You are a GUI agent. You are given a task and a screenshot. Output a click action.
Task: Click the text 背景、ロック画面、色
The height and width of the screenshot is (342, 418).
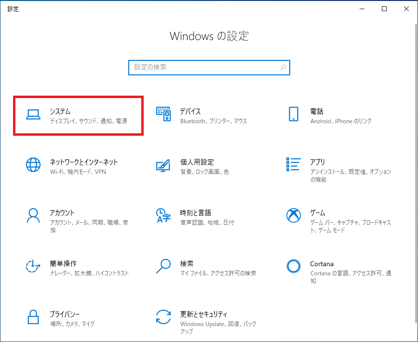tap(204, 172)
